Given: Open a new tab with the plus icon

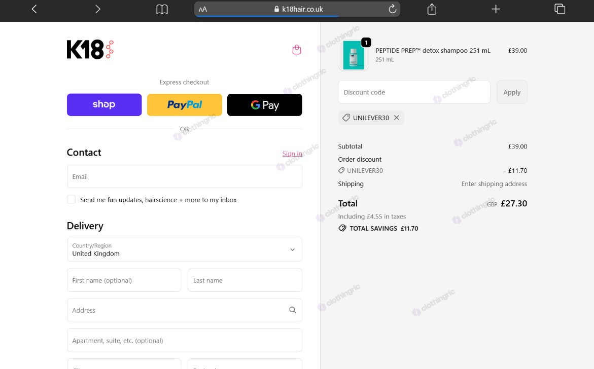Looking at the screenshot, I should pos(496,9).
